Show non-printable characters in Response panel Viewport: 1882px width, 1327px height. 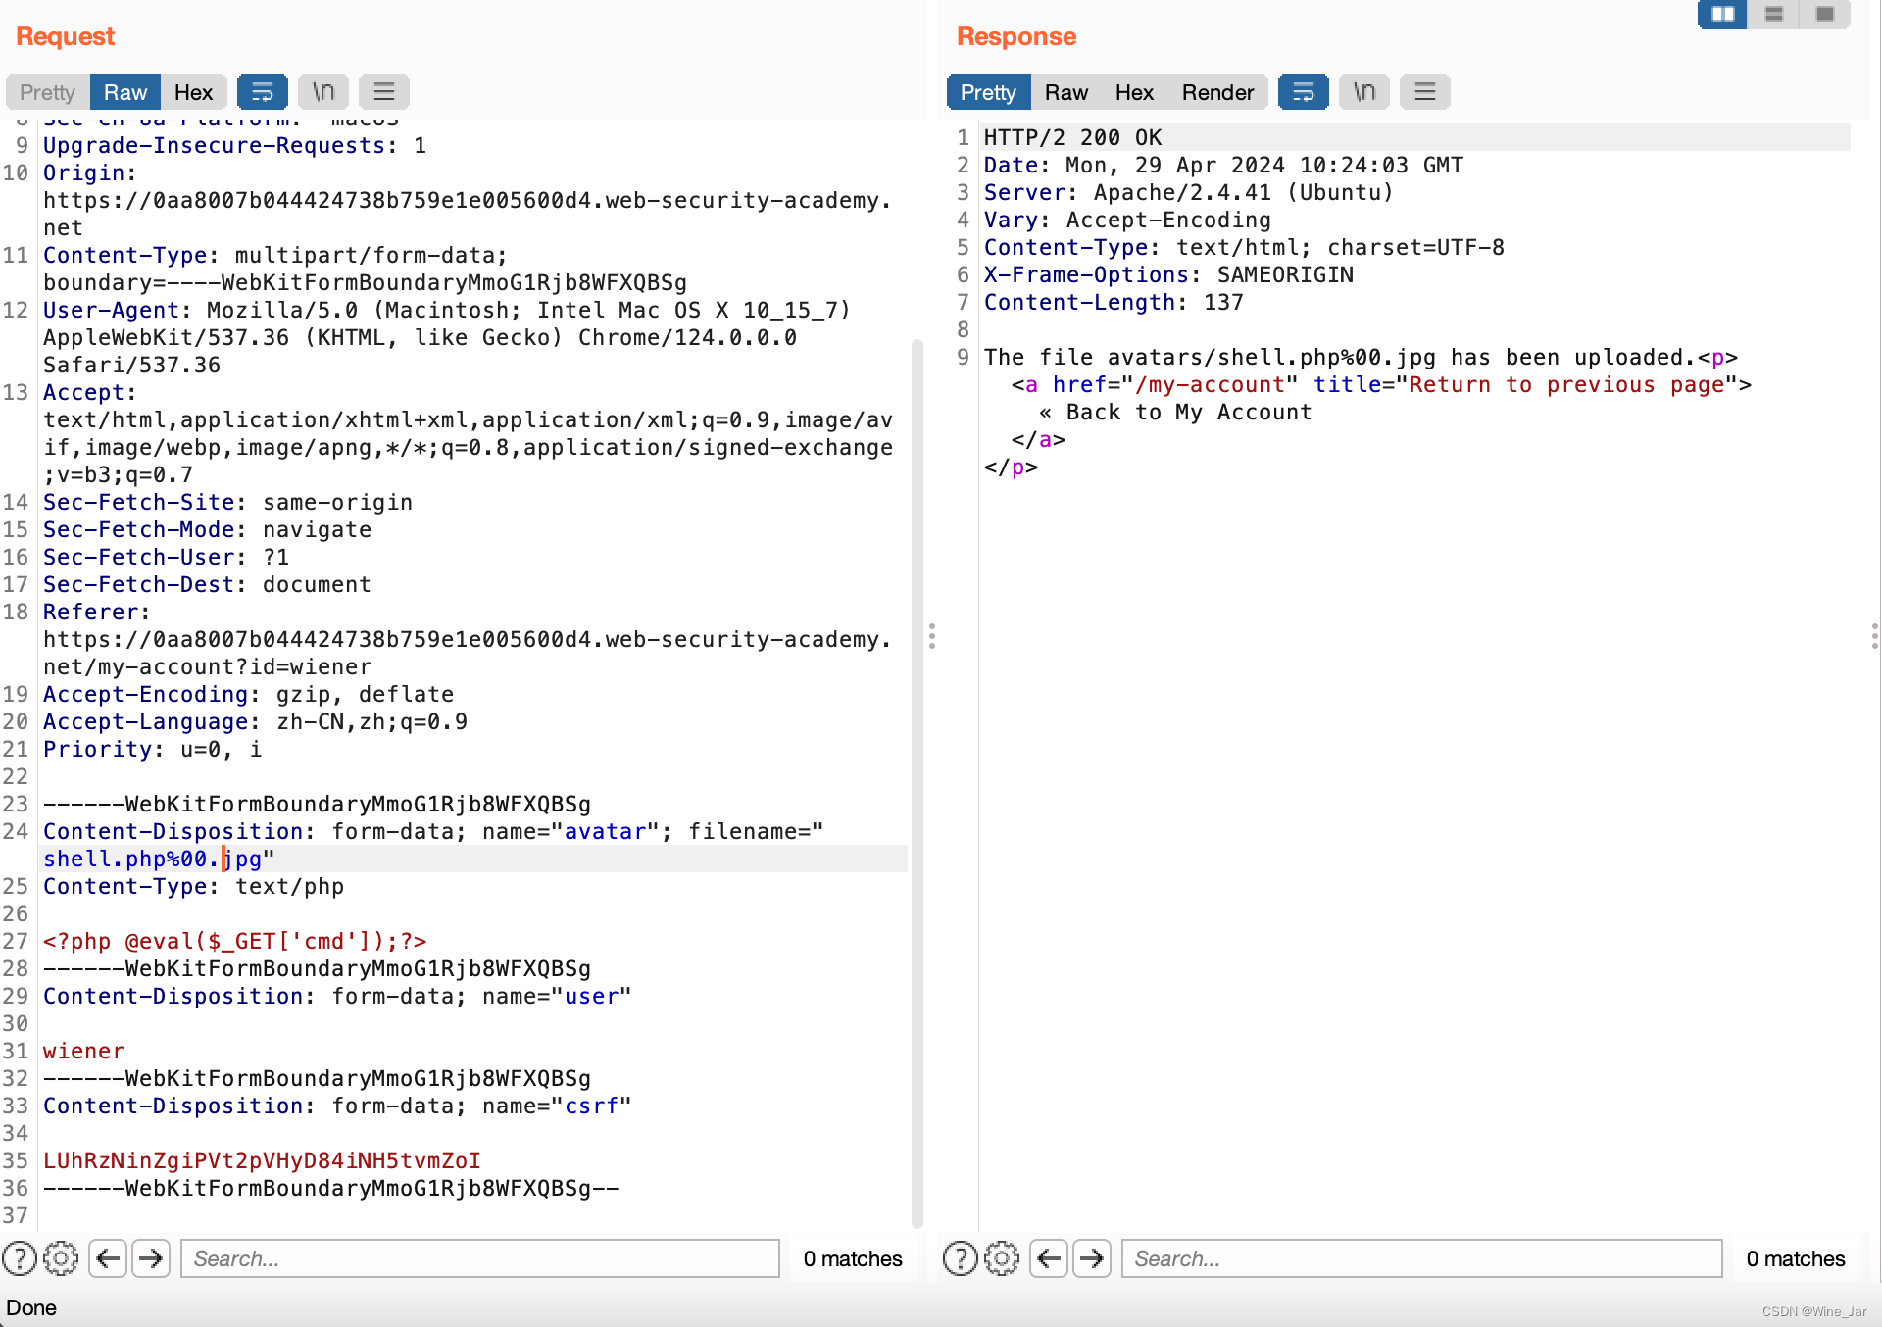click(x=1364, y=92)
